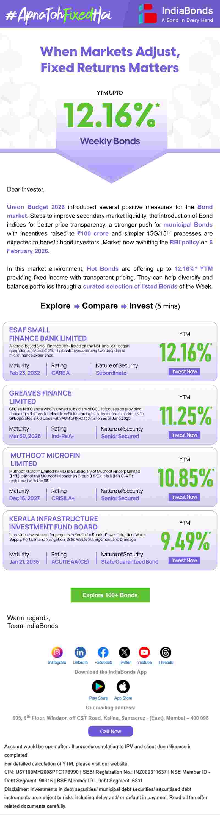
Task: Follow the curated selection of listed Bonds link
Action: coord(130,286)
